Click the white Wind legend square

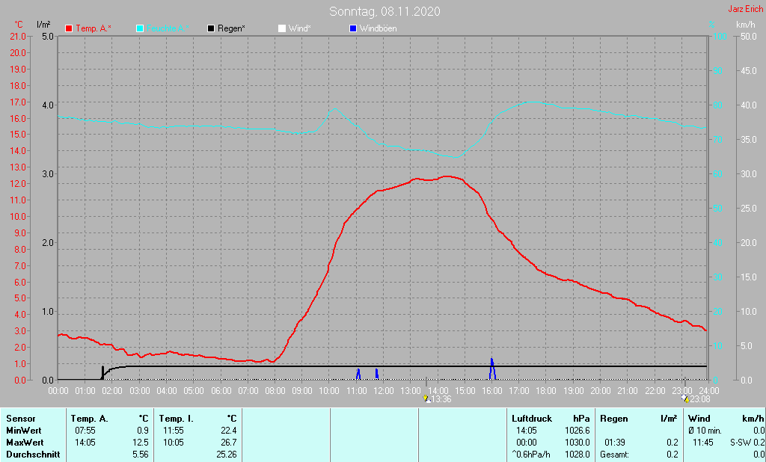[282, 28]
